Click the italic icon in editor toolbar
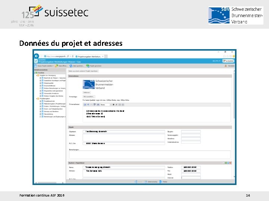 (x=116, y=105)
